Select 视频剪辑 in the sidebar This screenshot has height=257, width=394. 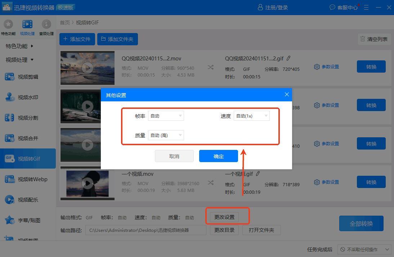click(28, 77)
